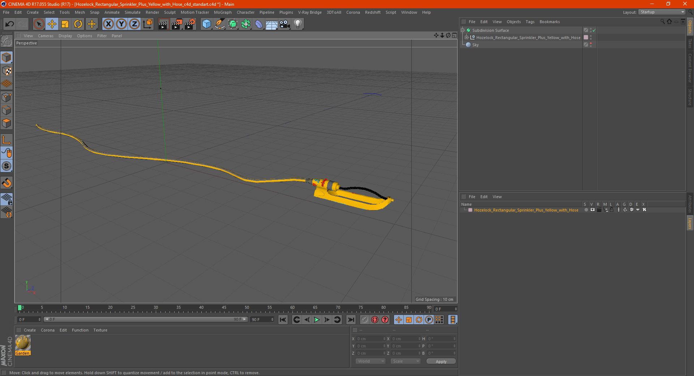Open the MoGraph menu
Viewport: 694px width, 376px height.
[x=223, y=12]
